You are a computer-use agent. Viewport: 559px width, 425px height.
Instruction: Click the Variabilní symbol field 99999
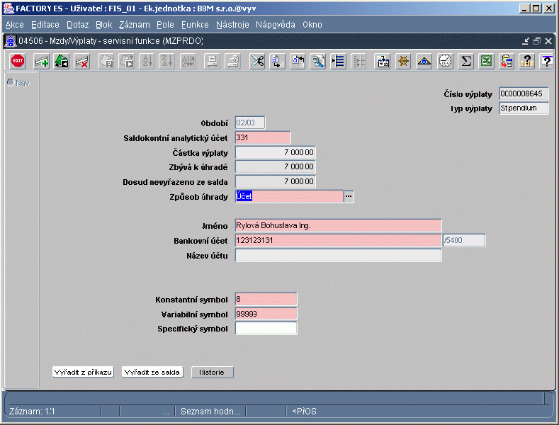(266, 314)
